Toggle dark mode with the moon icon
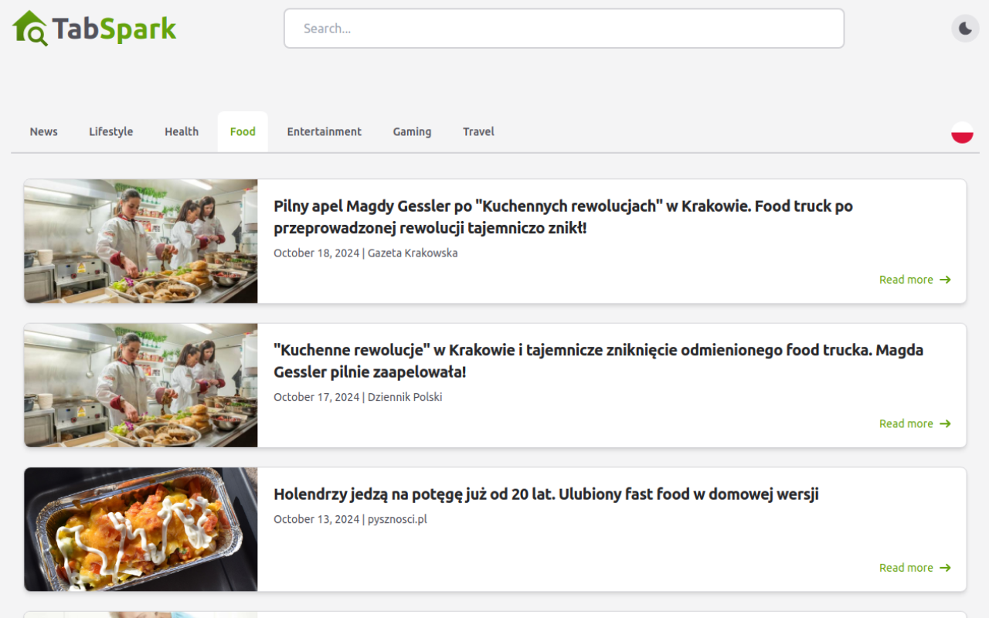Image resolution: width=989 pixels, height=618 pixels. coord(964,28)
